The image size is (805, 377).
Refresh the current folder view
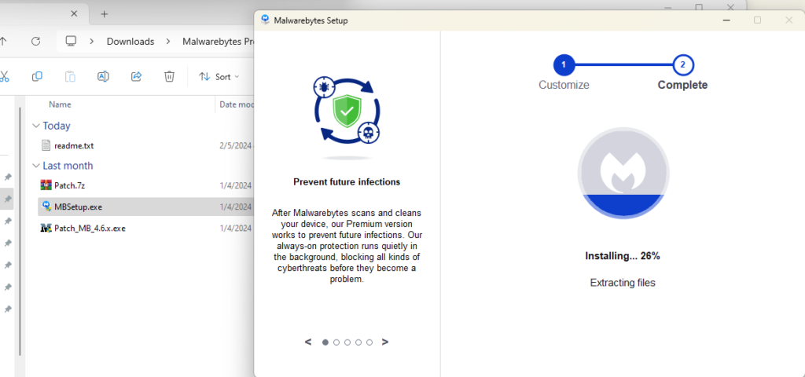point(35,41)
